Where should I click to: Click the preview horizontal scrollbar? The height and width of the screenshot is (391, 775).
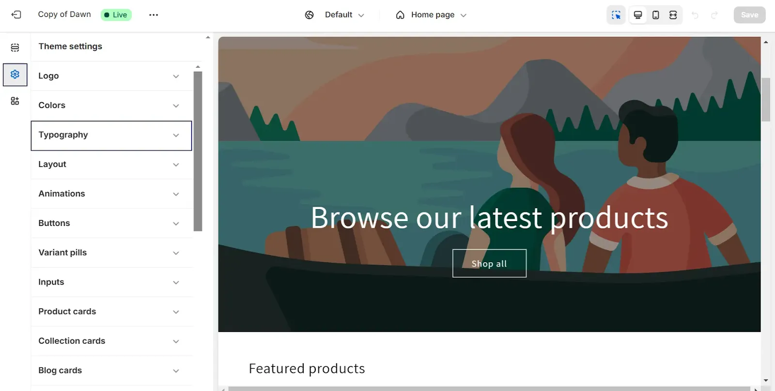(489, 389)
